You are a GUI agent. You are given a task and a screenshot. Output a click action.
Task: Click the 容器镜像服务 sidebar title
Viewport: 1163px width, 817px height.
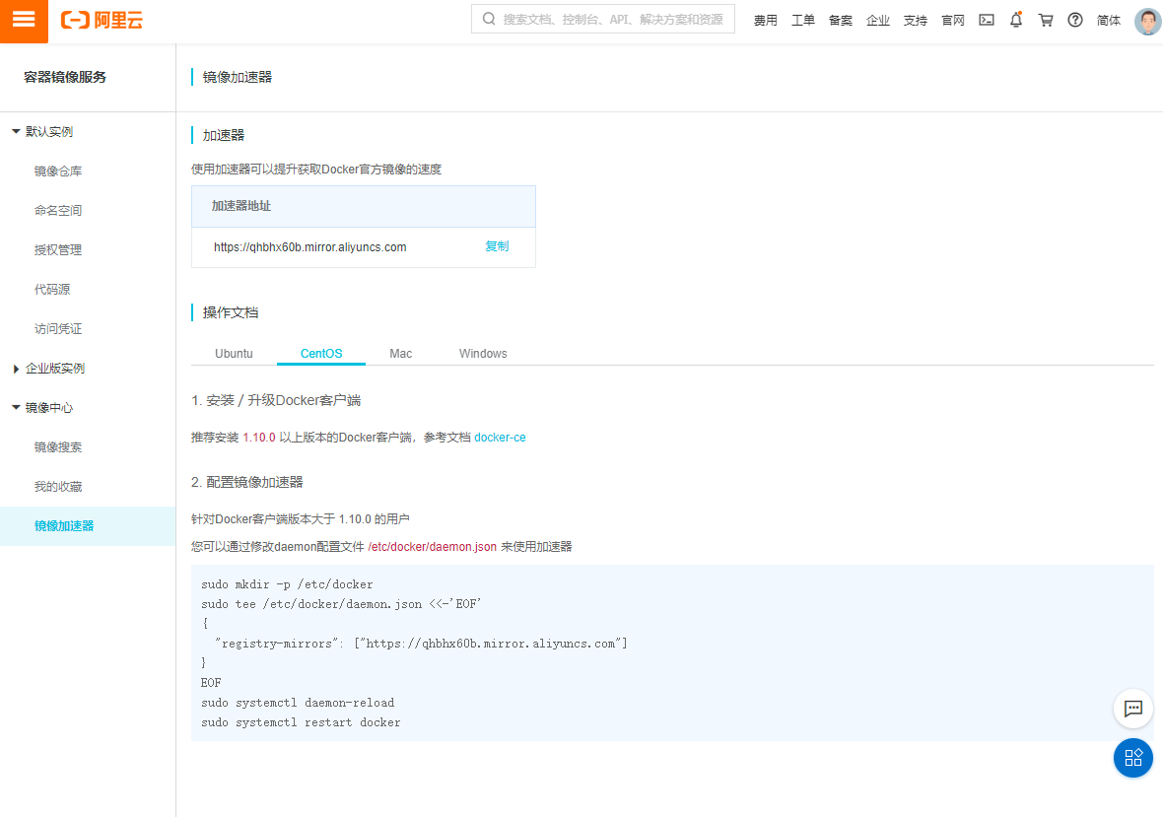point(64,77)
